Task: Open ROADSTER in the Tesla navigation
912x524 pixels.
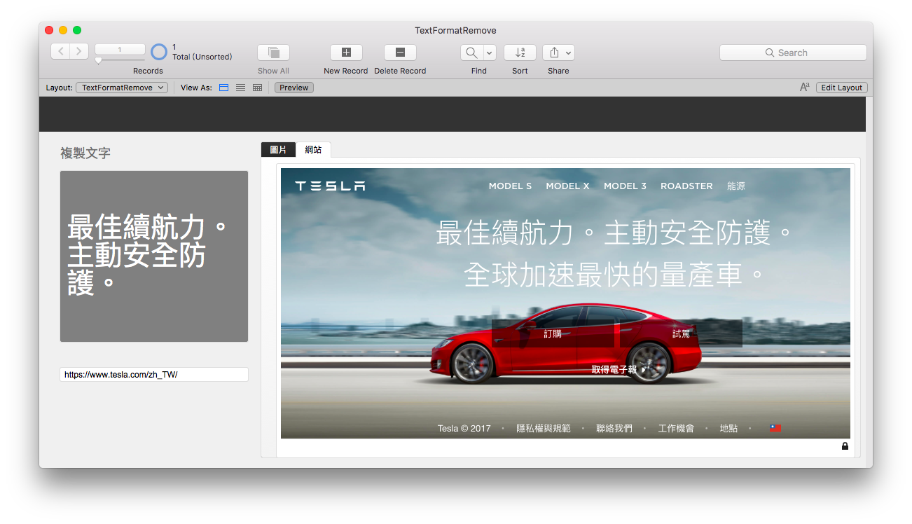Action: pyautogui.click(x=686, y=186)
